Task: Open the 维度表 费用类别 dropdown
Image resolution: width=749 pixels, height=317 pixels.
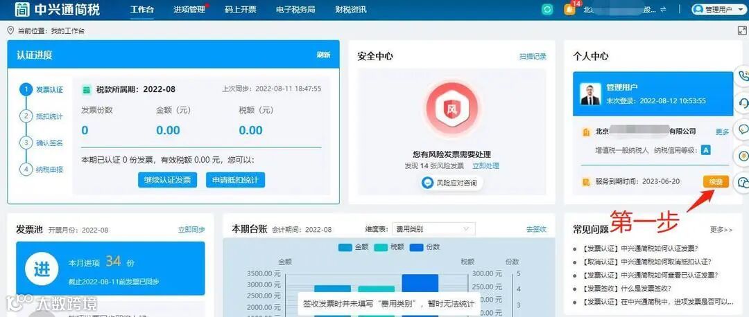Action: tap(433, 229)
